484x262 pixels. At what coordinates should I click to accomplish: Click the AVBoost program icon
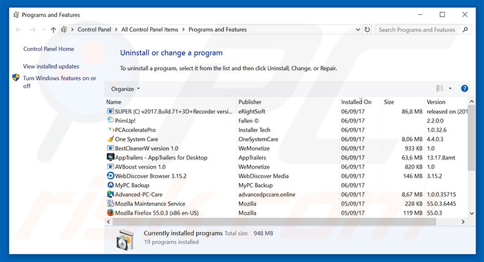point(110,166)
